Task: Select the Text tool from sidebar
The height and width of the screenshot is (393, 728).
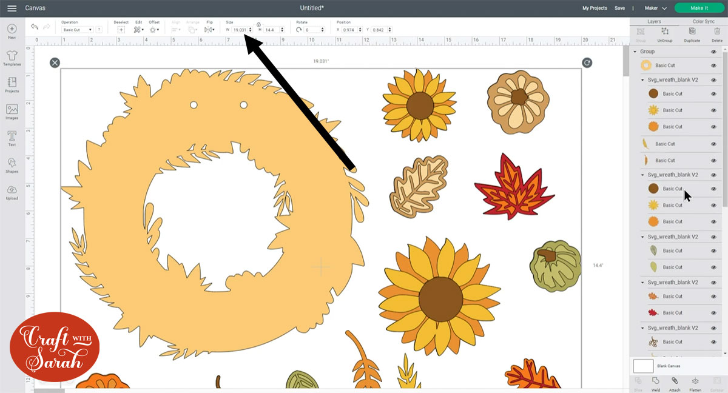Action: click(12, 138)
